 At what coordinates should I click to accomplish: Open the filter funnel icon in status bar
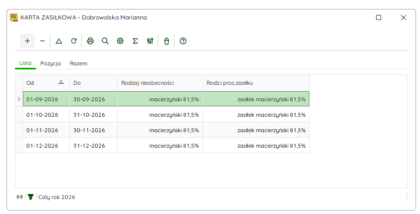(x=30, y=197)
